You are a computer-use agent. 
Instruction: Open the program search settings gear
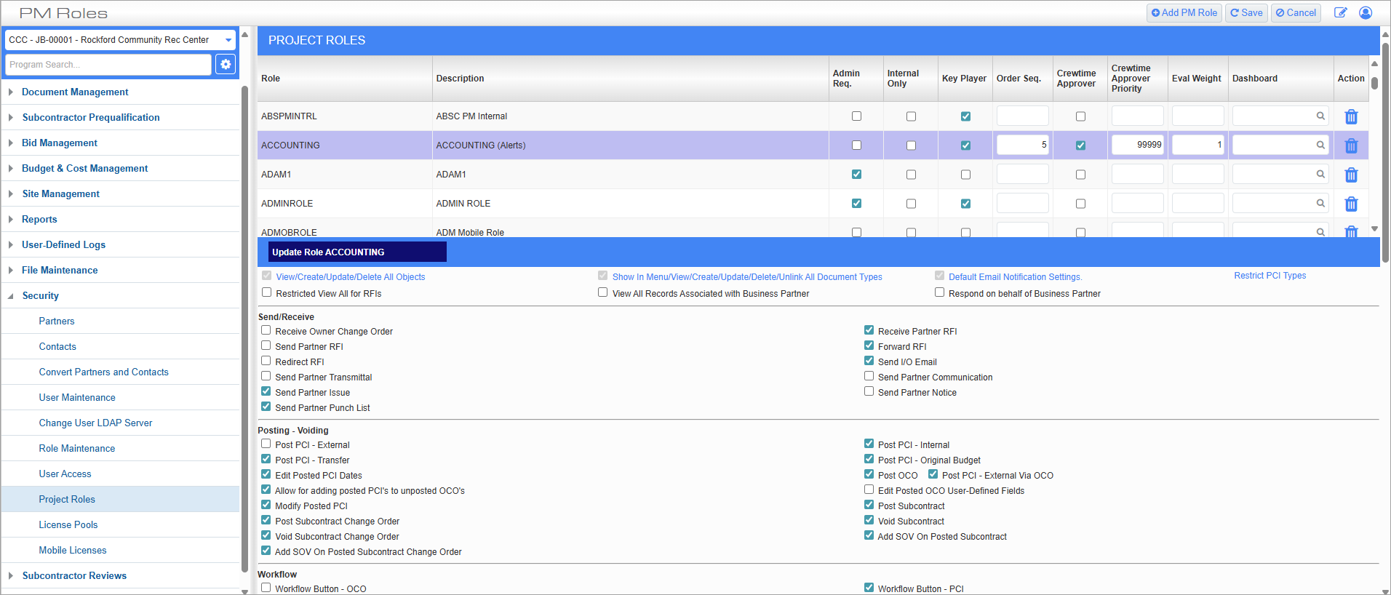pyautogui.click(x=226, y=65)
